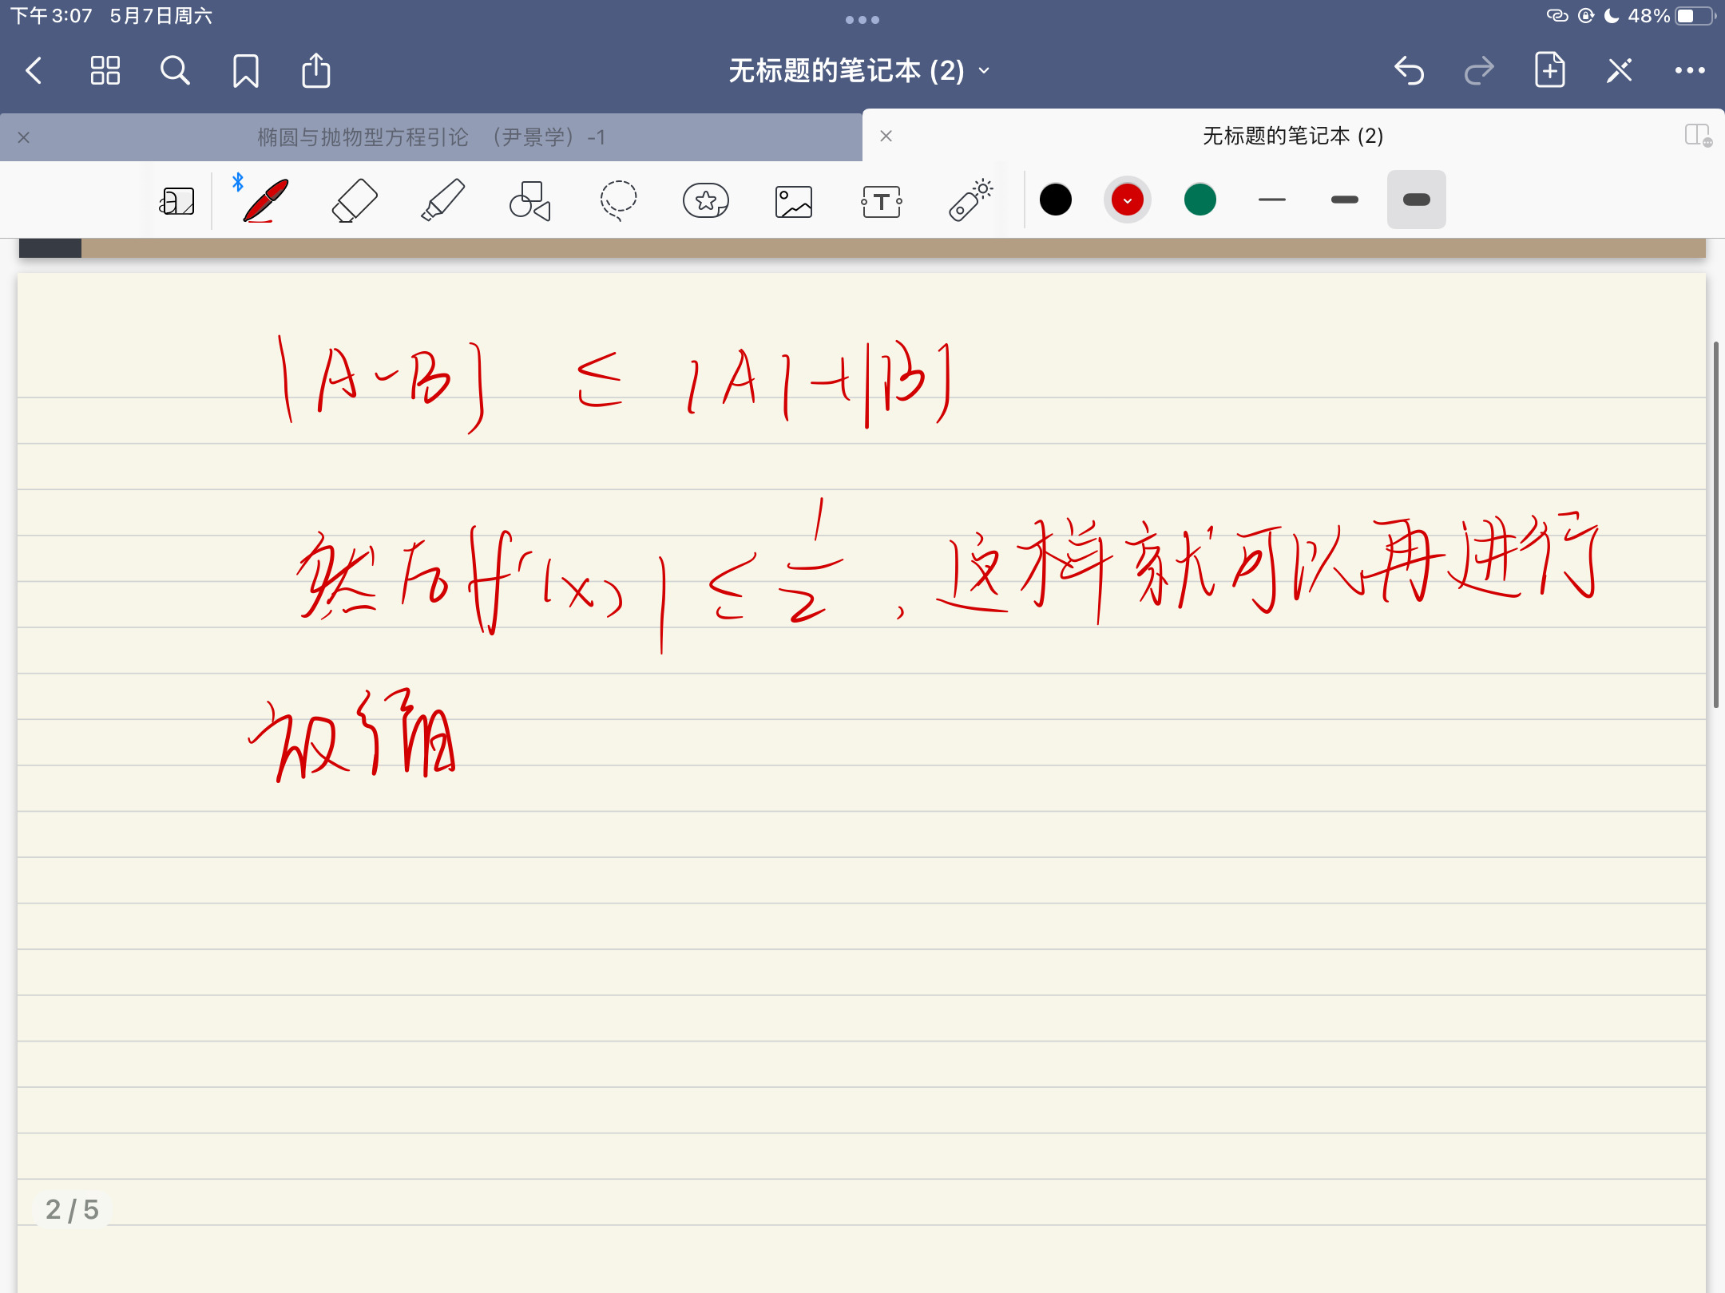Switch to the 椭圆与抛物型方程引论 tab
1725x1293 pixels.
(x=431, y=137)
